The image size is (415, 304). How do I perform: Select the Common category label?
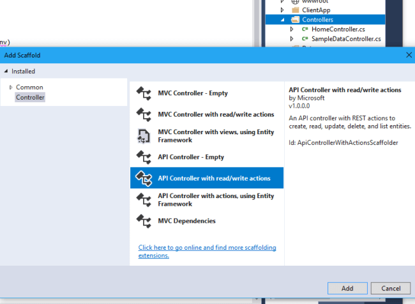(29, 87)
